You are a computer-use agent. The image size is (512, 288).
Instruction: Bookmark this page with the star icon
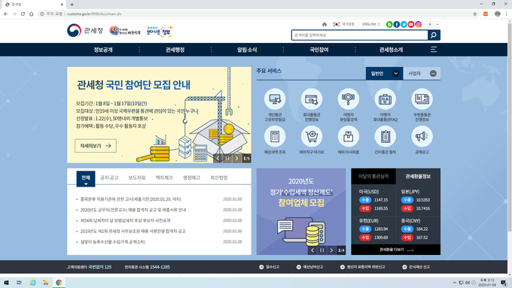tap(475, 14)
